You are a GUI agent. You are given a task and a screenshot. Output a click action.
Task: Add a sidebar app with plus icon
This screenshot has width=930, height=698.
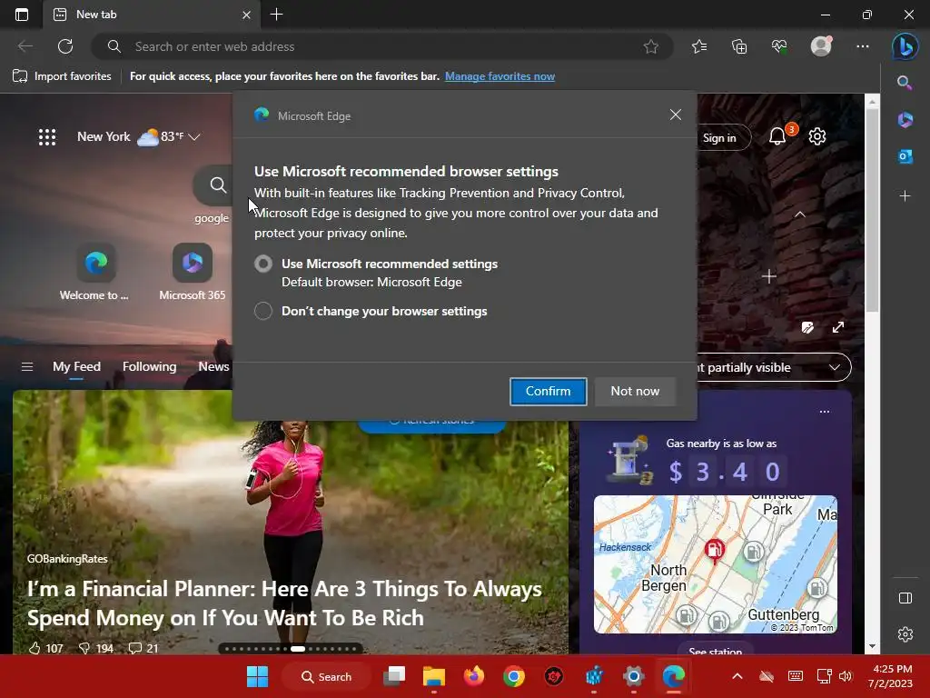coord(905,196)
